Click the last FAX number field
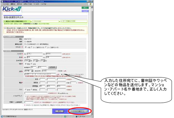The height and width of the screenshot is (118, 174). click(62, 90)
